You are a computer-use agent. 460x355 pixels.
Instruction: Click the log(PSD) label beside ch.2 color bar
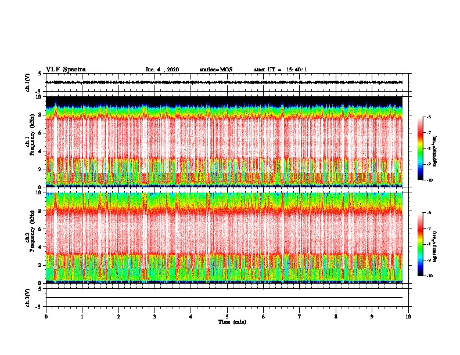(x=435, y=247)
